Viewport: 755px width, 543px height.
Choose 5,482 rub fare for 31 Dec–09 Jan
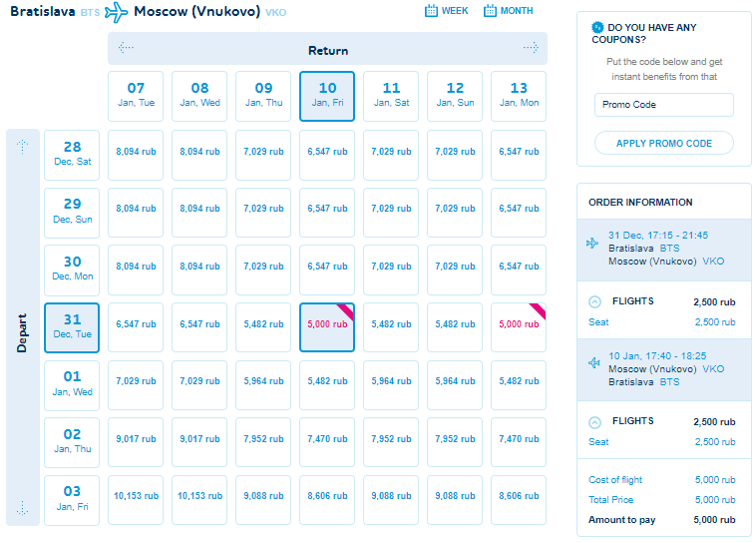[x=263, y=327]
